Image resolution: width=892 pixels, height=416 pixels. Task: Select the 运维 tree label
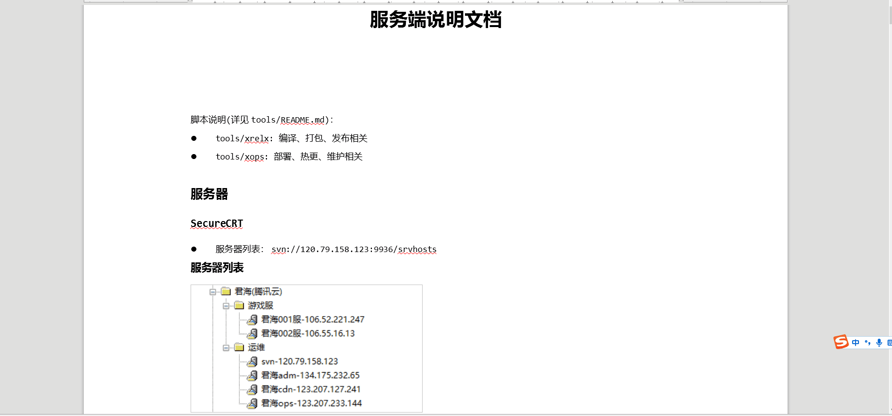click(257, 348)
